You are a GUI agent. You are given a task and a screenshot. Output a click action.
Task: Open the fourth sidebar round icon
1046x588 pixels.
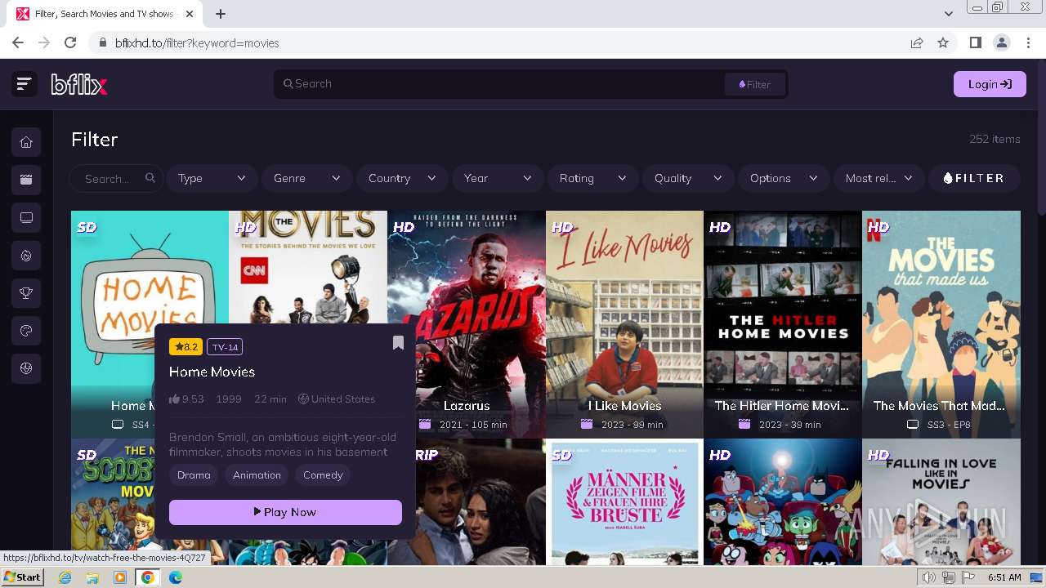point(26,256)
